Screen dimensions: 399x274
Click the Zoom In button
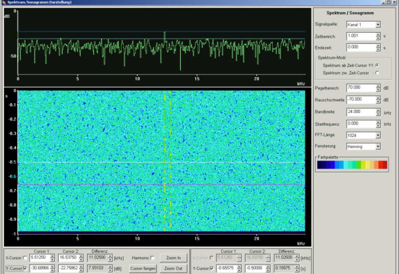173,258
